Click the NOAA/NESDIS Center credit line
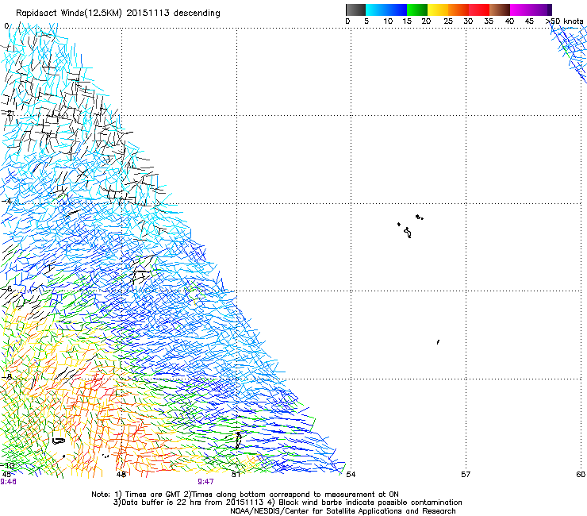 click(343, 511)
